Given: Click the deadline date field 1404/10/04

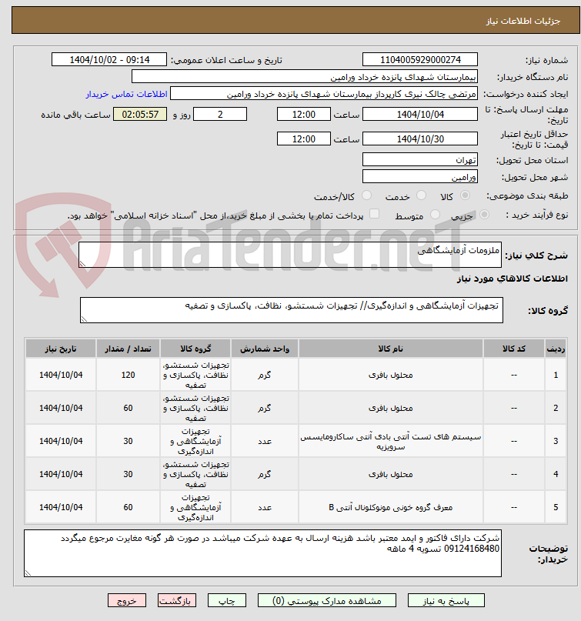Looking at the screenshot, I should 420,115.
